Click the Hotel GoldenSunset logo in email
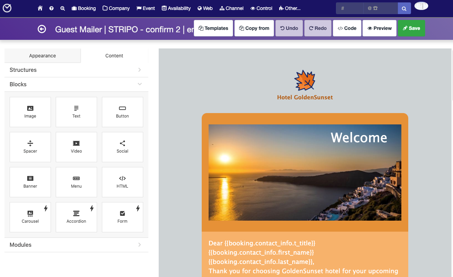 coord(305,85)
